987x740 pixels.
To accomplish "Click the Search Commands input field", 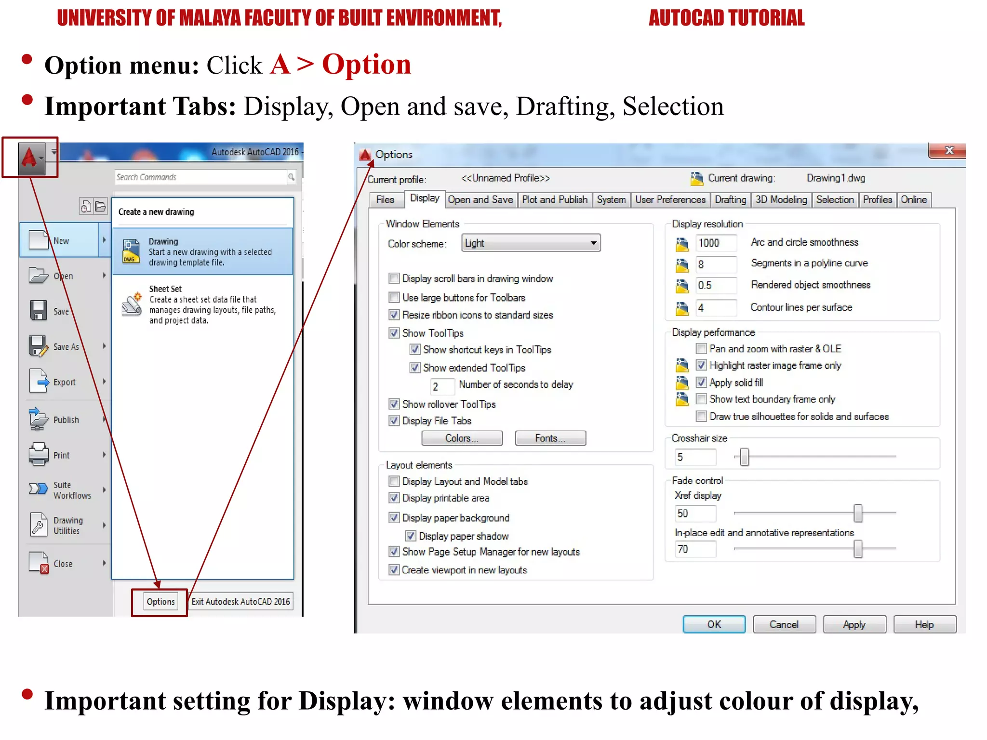I will tap(201, 177).
